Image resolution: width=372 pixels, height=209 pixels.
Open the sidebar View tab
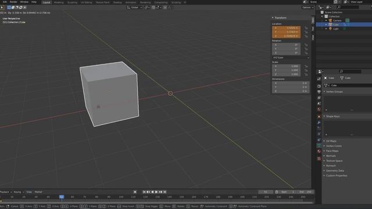pos(313,37)
